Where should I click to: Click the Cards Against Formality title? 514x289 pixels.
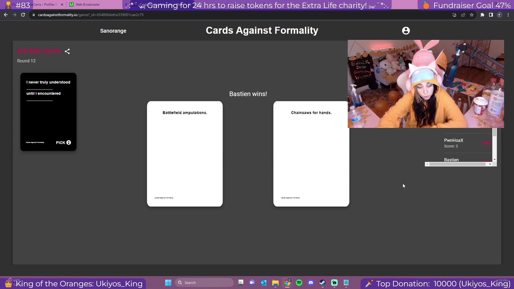262,31
